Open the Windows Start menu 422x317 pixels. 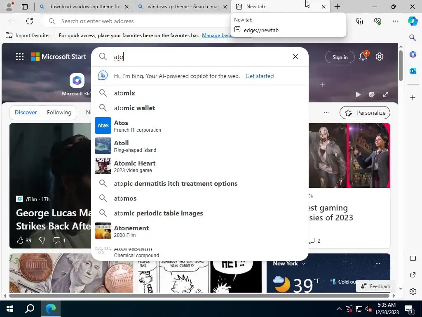(x=10, y=309)
